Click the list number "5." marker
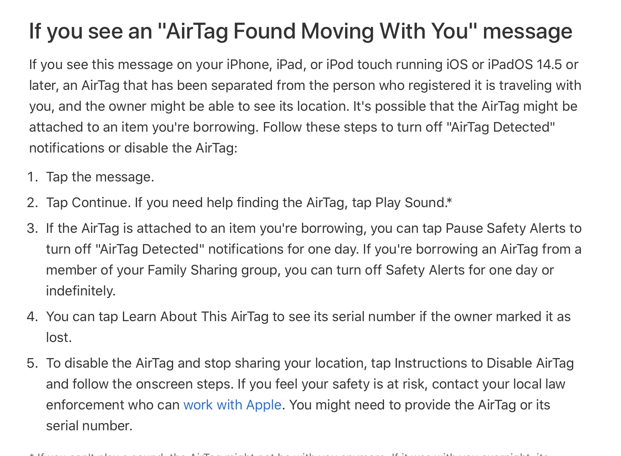Screen dimensions: 621x456 pyautogui.click(x=33, y=363)
